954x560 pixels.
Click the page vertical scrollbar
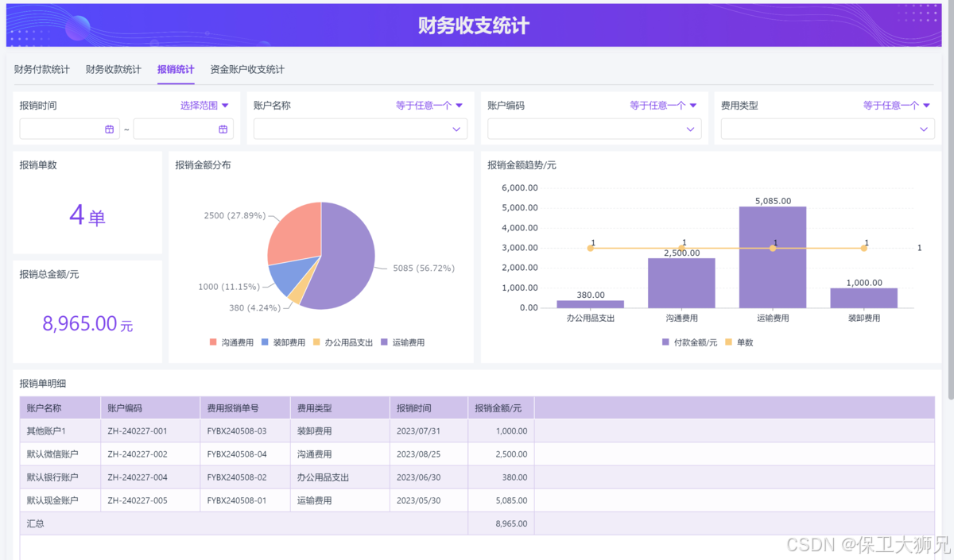click(x=949, y=199)
